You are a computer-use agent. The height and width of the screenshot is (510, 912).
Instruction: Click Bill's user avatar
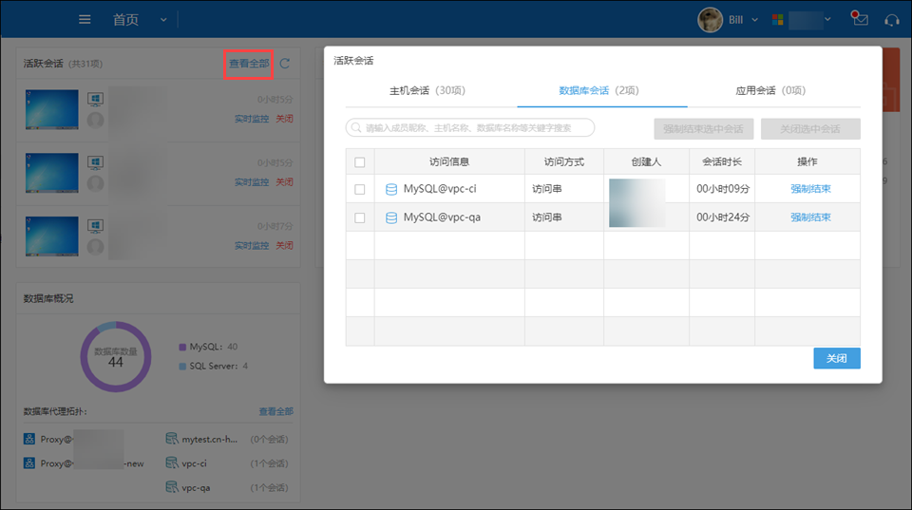point(710,20)
